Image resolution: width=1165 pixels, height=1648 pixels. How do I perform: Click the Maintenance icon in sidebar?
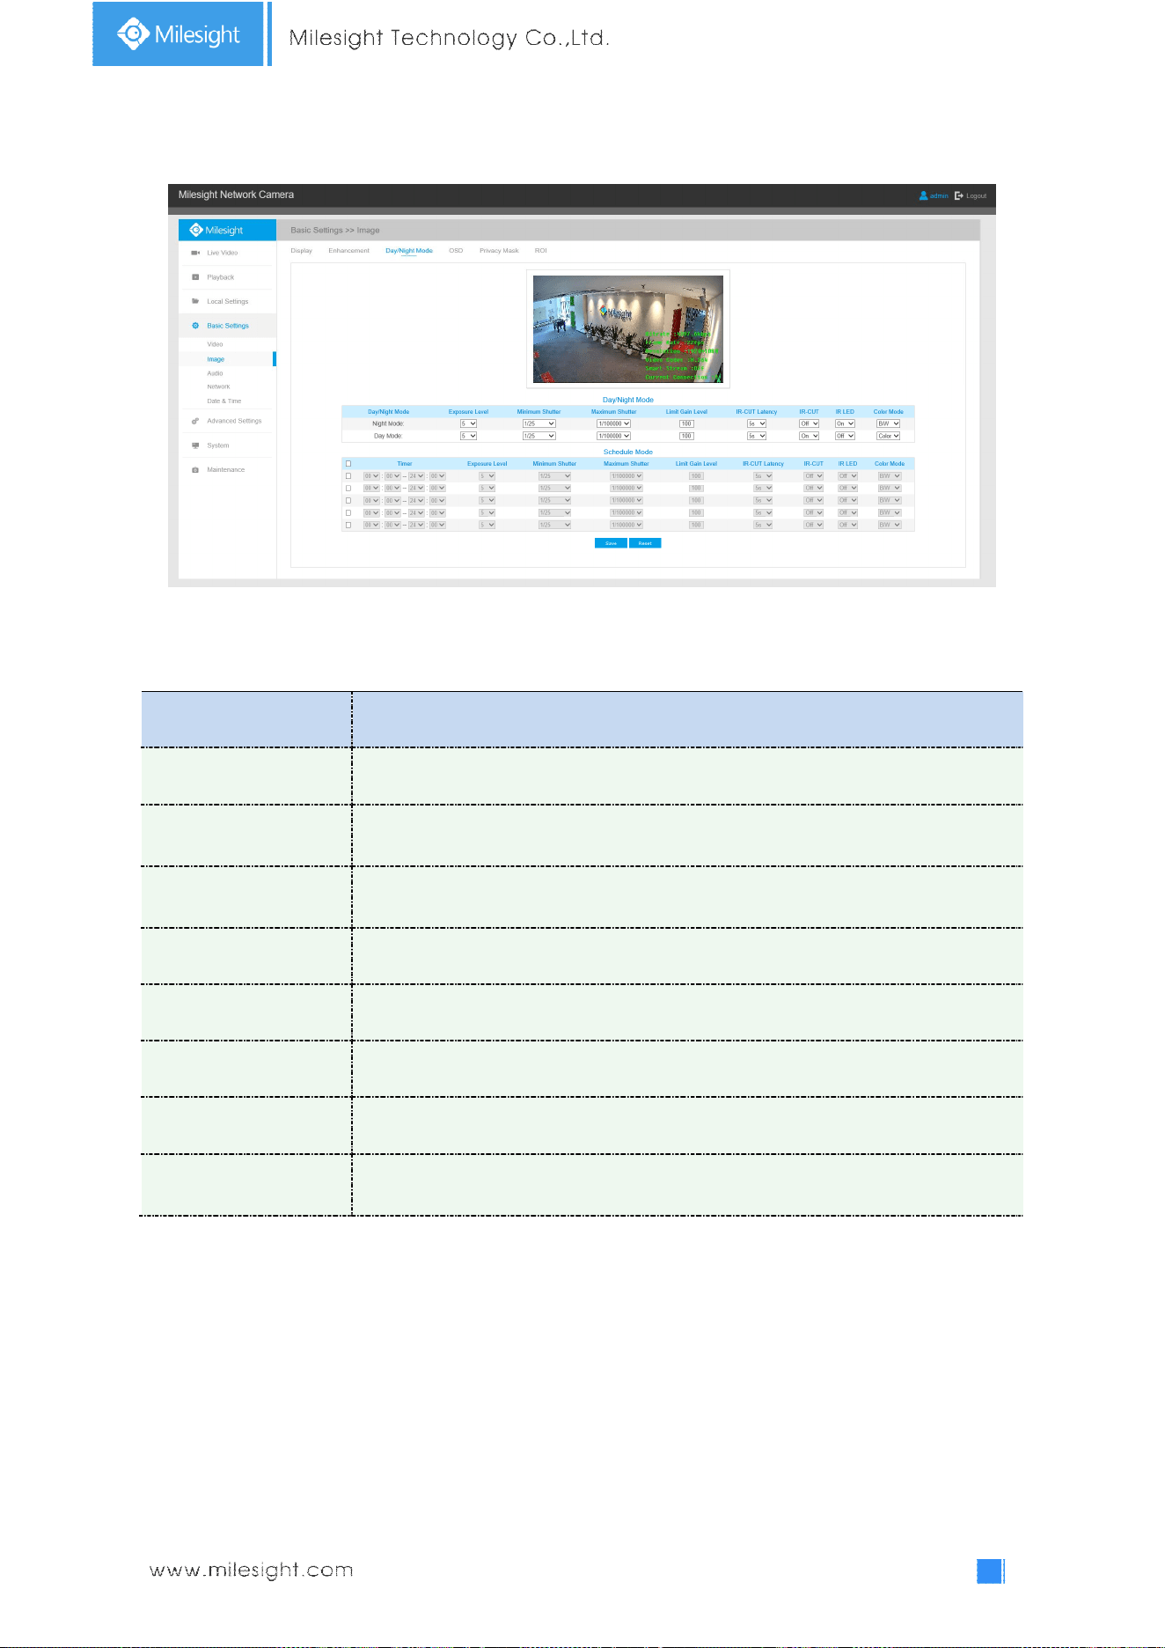(x=195, y=470)
